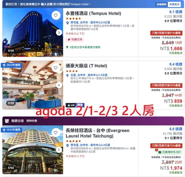Open Evergreen Laurel Hotel Taichung title

pos(97,133)
